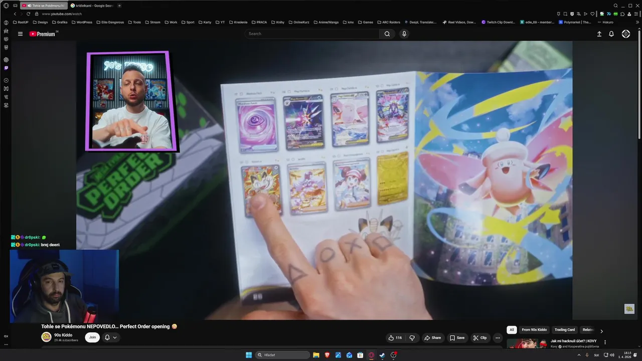The image size is (642, 361).
Task: Open the Stream bookmarks folder
Action: 152,22
